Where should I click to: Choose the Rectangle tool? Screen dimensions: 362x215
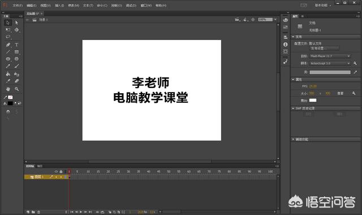click(16, 52)
